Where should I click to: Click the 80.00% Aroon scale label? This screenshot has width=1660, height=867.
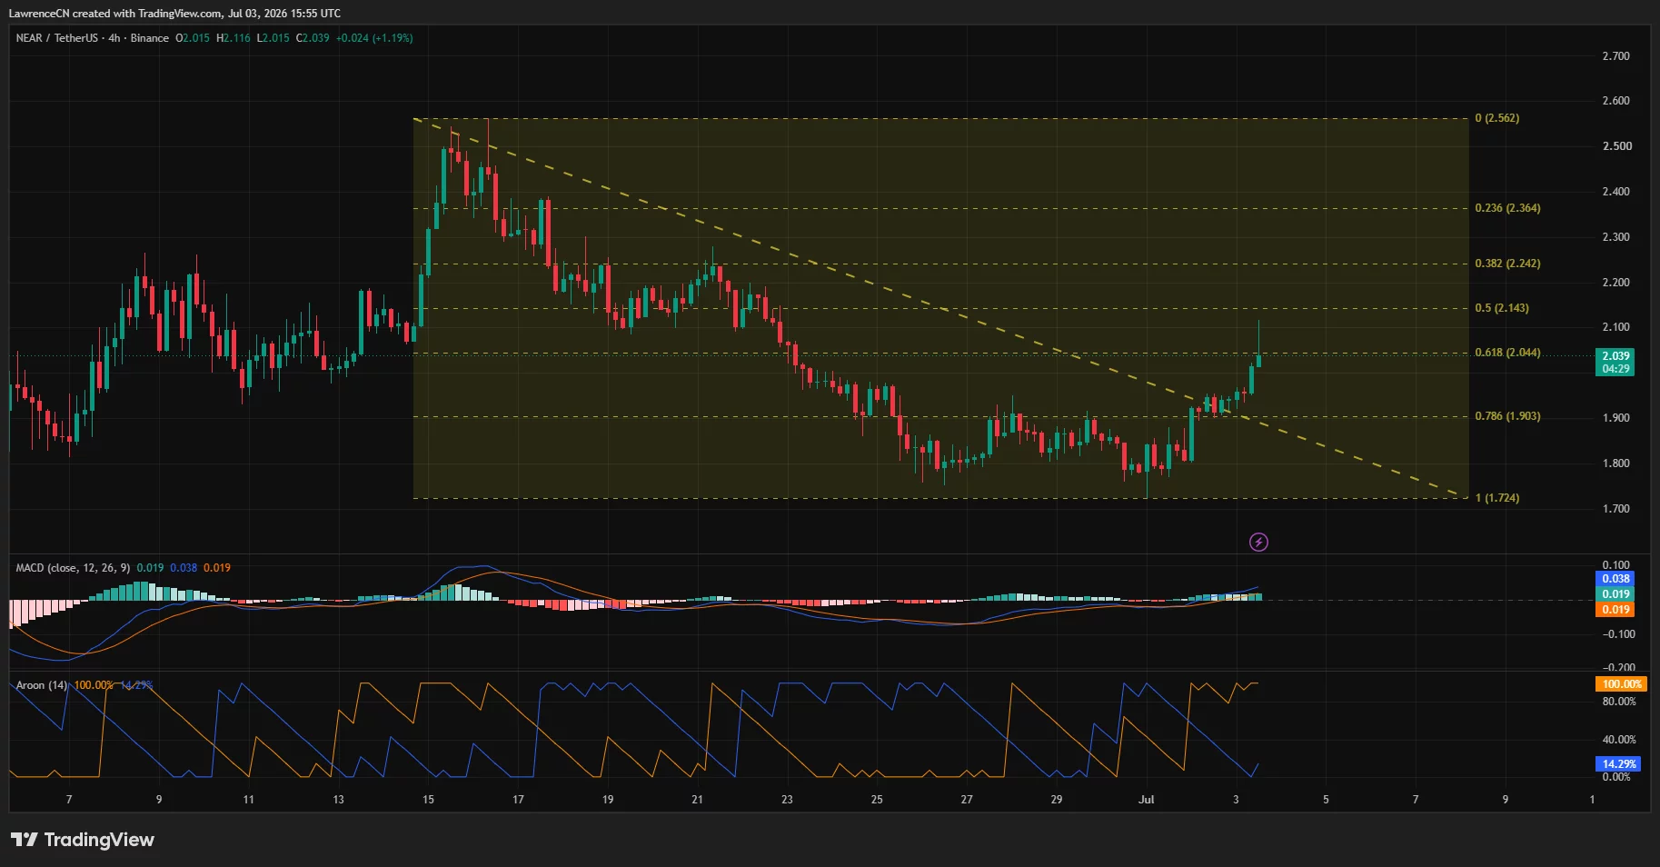coord(1619,702)
